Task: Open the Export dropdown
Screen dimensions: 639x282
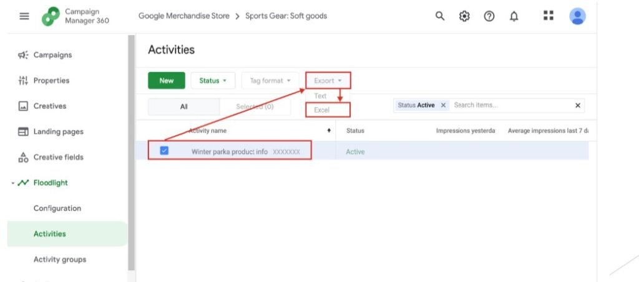Action: pyautogui.click(x=328, y=80)
